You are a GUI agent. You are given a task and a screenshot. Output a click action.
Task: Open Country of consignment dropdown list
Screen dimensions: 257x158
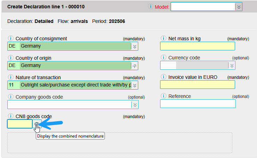tap(135, 46)
